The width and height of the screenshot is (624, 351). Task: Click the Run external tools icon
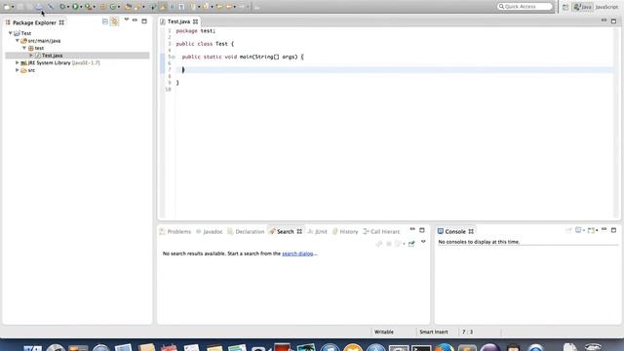(88, 7)
